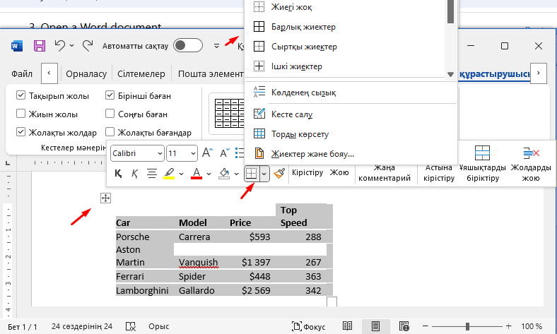Toggle italic К formatting
Screen dimensions: 557x334
coord(134,174)
